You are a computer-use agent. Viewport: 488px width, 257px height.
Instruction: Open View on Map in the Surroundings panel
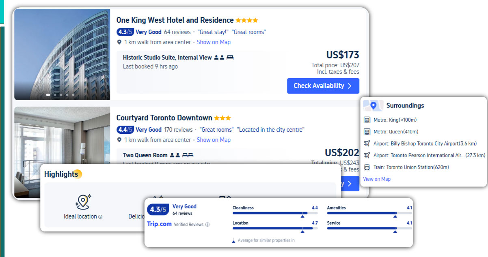(377, 179)
